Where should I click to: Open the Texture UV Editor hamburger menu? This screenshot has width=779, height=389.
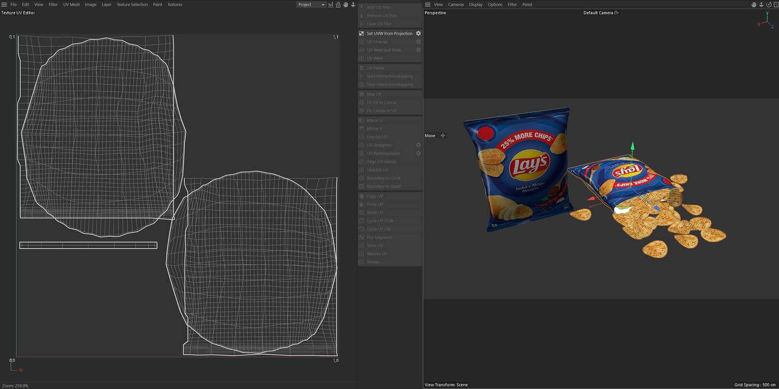(x=4, y=5)
